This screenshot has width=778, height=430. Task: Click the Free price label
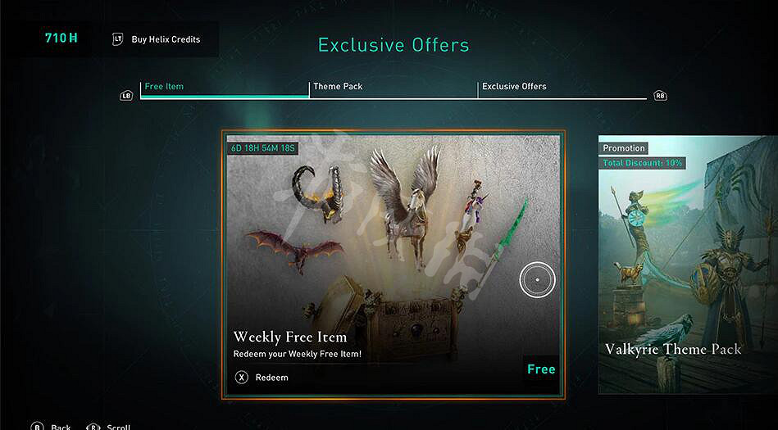click(541, 369)
